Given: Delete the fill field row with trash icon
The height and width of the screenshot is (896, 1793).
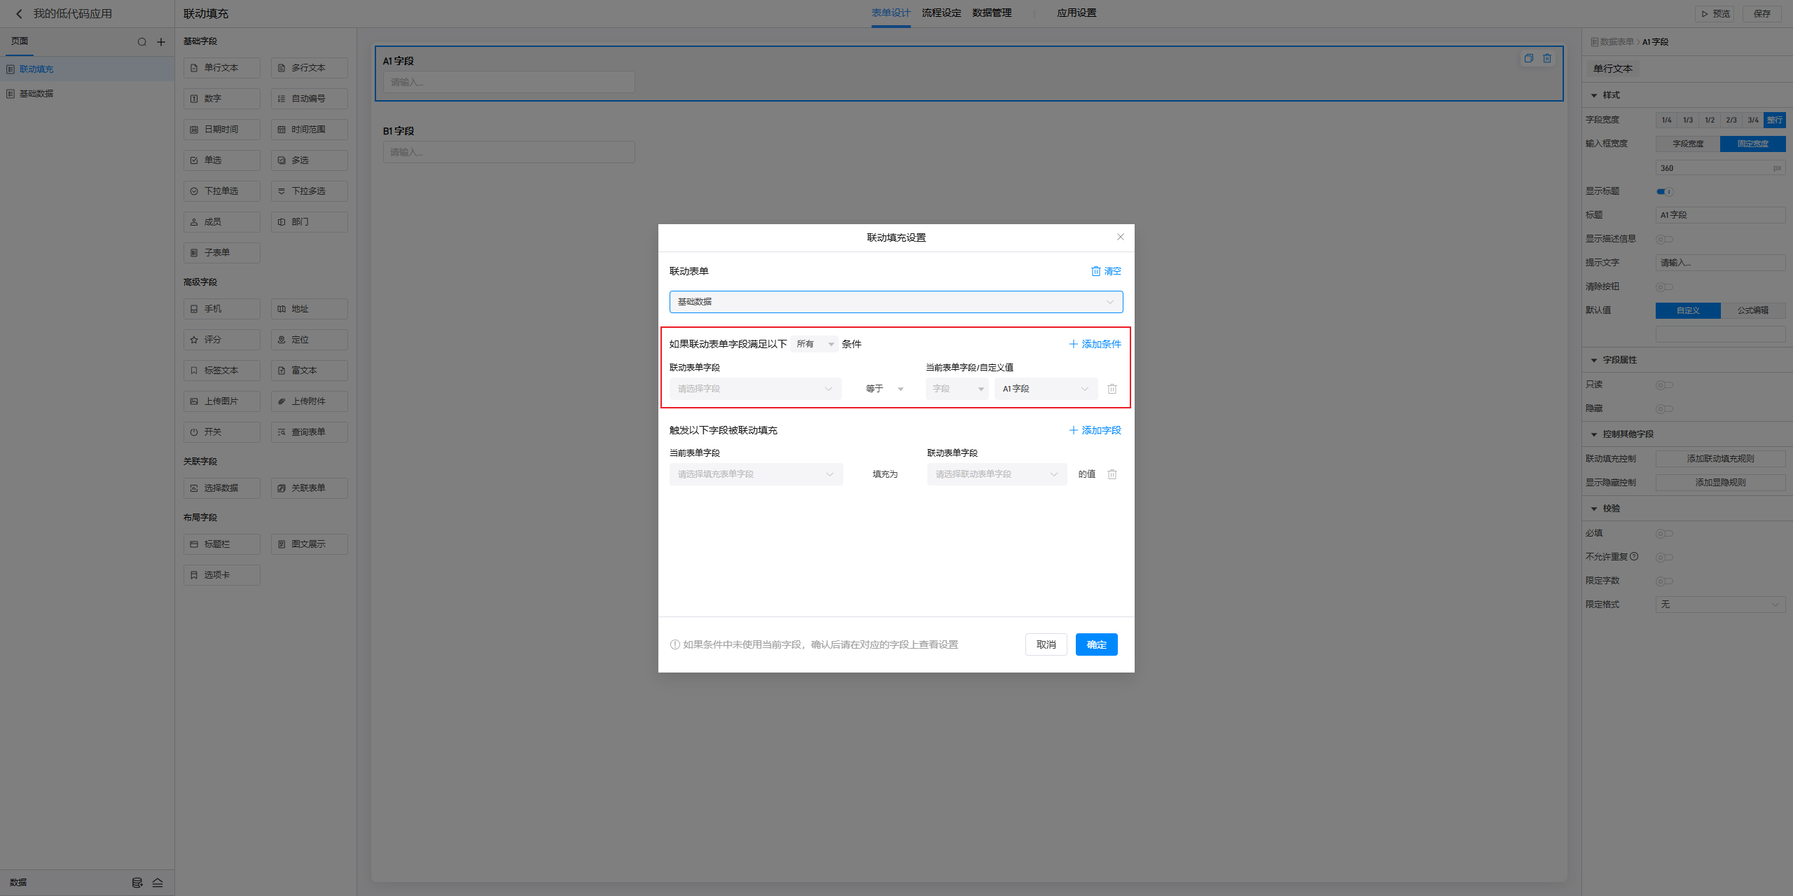Looking at the screenshot, I should click(x=1112, y=474).
